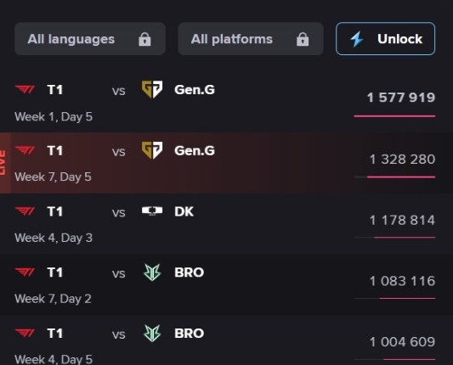
Task: Select the LIVE T1 vs Gen.G match row
Action: [x=226, y=163]
